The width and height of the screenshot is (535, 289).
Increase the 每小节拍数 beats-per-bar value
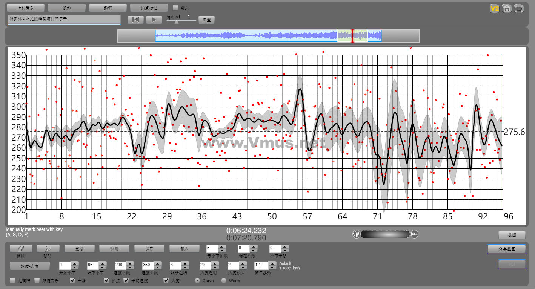click(x=222, y=247)
